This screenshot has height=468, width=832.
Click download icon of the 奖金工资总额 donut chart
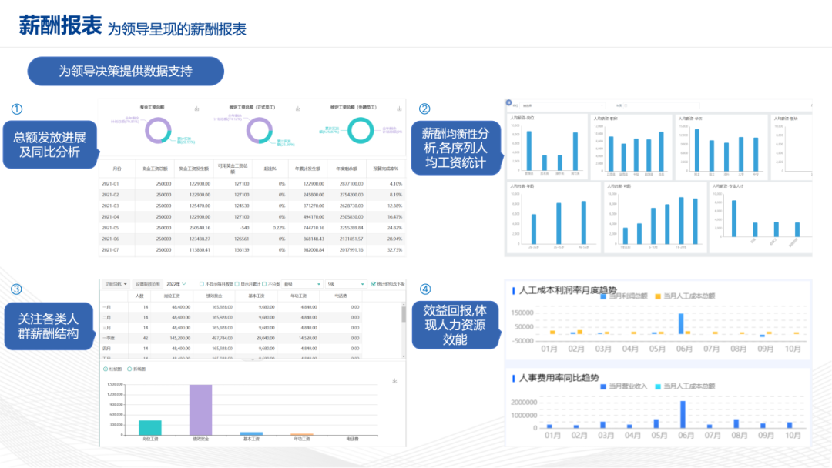[197, 109]
